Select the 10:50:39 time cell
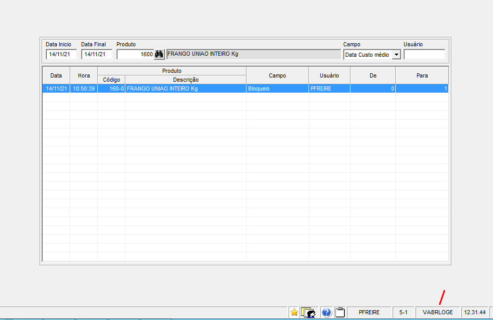 84,88
